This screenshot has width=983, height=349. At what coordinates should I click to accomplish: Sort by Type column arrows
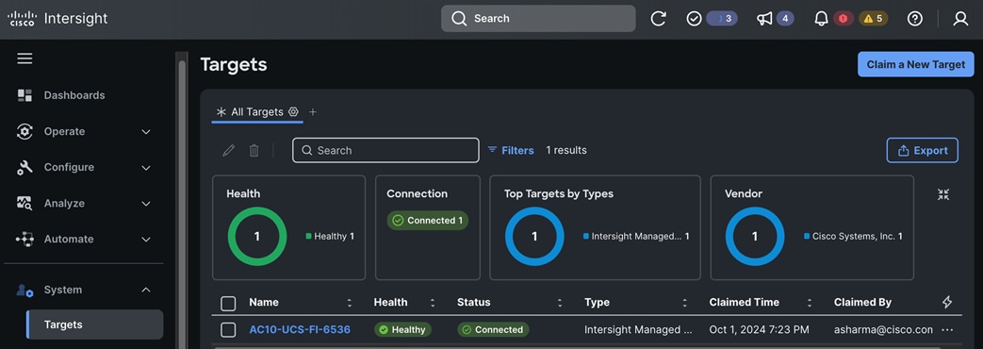684,303
